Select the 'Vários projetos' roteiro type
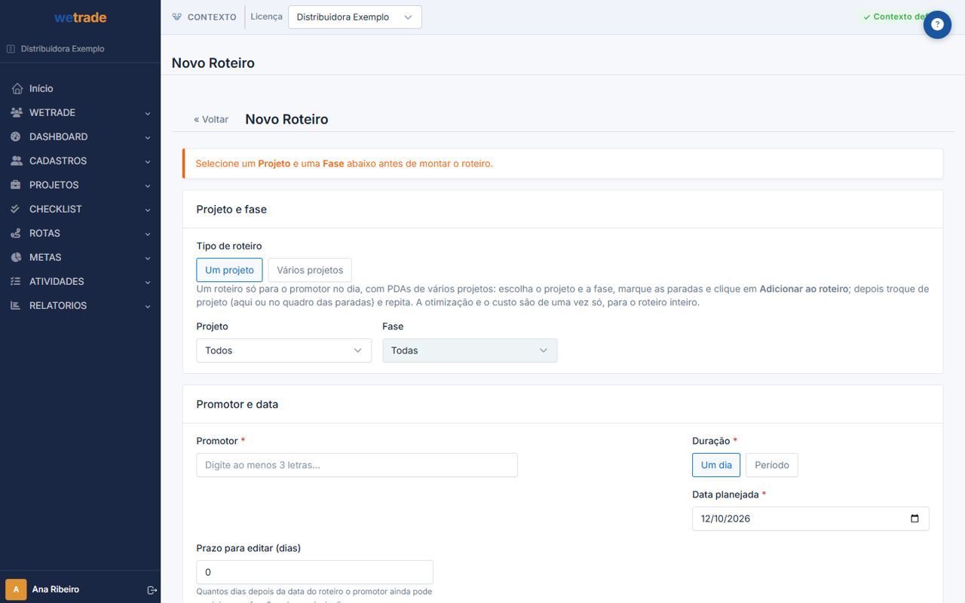Image resolution: width=965 pixels, height=603 pixels. point(310,270)
